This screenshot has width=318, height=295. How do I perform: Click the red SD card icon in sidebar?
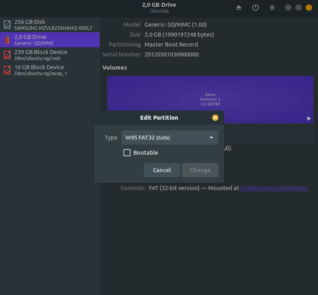point(7,40)
